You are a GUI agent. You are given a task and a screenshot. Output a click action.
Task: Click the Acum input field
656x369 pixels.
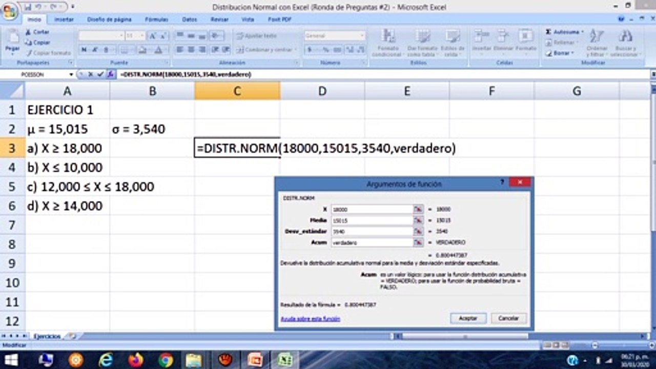pos(372,242)
